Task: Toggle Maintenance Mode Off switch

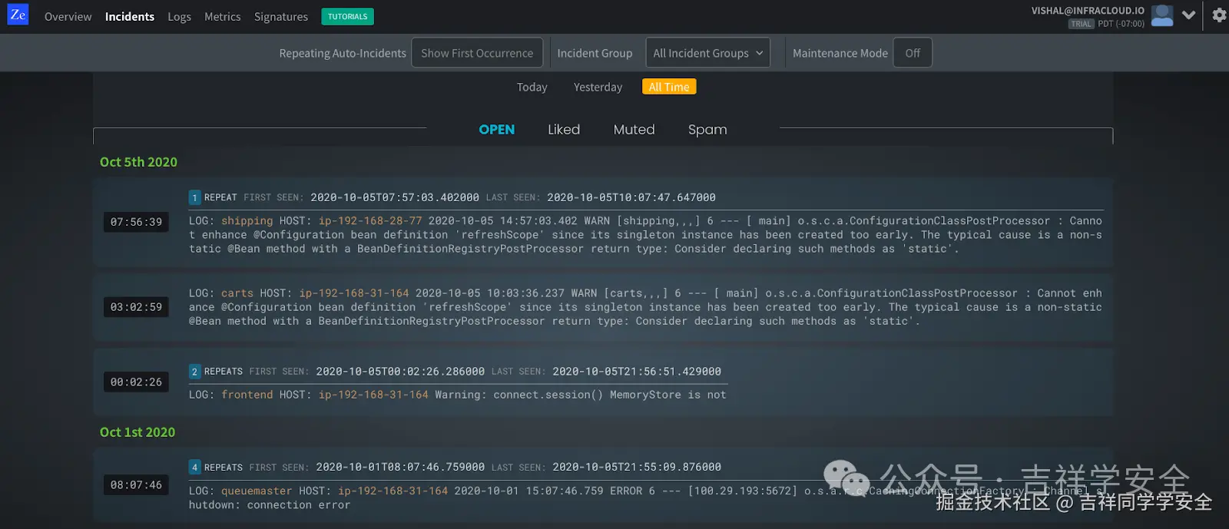Action: [x=913, y=53]
